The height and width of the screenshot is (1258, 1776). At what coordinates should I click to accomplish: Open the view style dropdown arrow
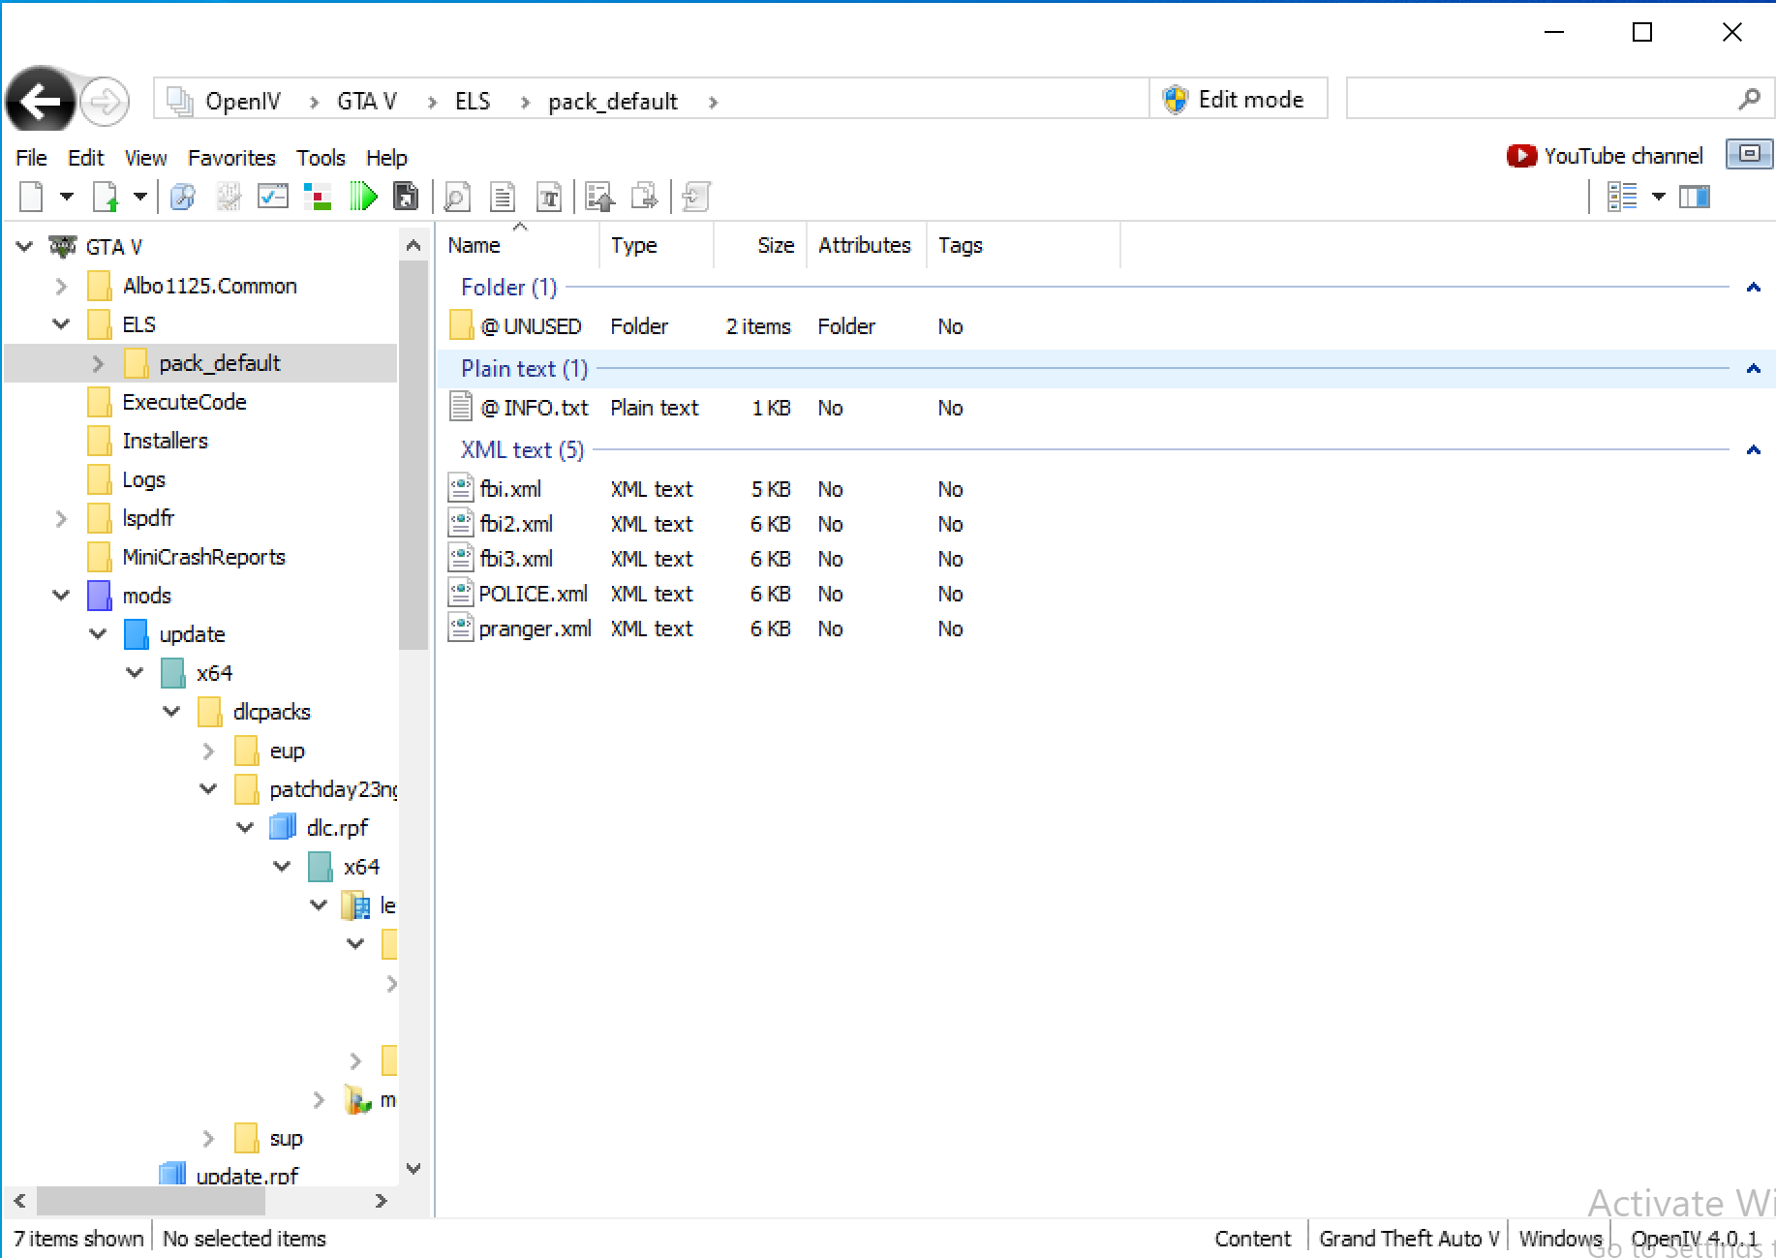click(x=1659, y=198)
